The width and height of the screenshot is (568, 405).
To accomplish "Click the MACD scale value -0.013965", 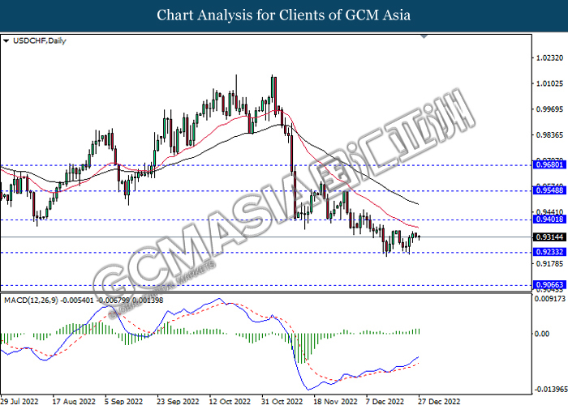I will coord(549,389).
